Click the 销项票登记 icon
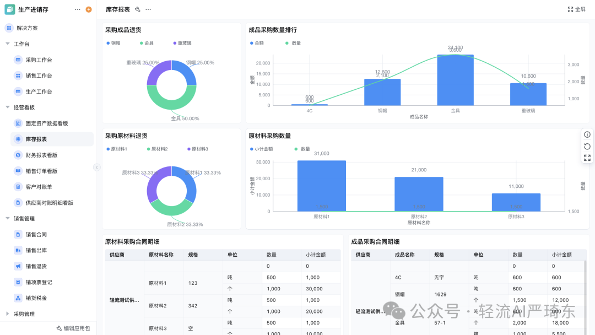This screenshot has height=335, width=595. point(18,282)
